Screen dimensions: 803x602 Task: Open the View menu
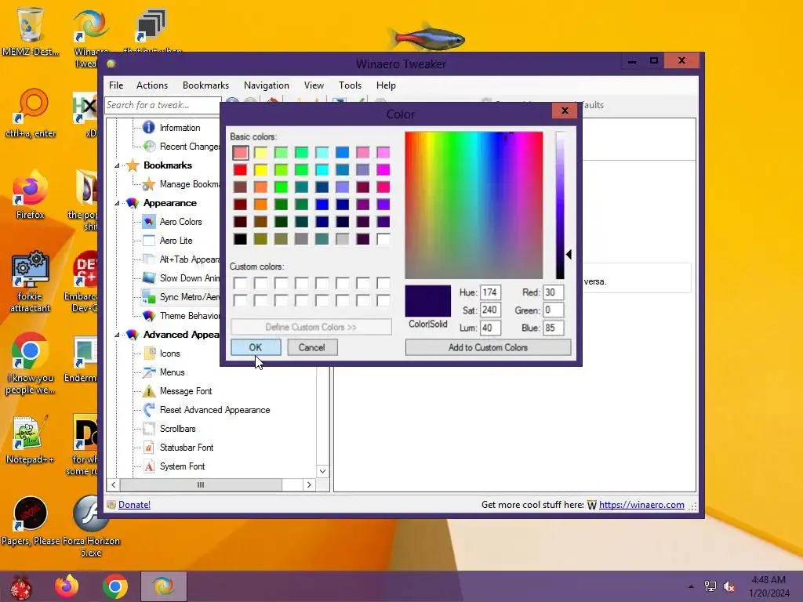314,85
